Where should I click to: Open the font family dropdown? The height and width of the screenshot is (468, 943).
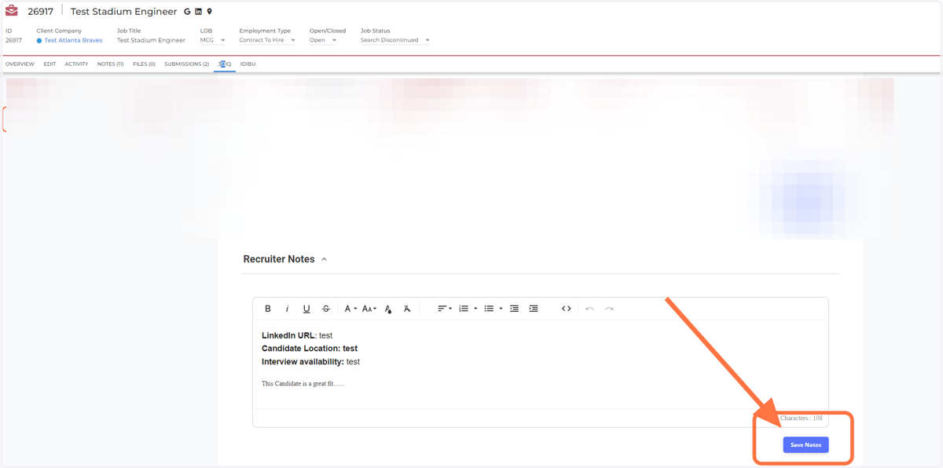point(350,309)
